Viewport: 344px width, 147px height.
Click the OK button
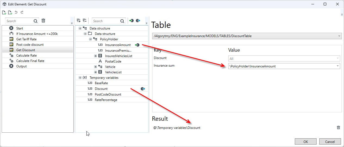point(306,142)
